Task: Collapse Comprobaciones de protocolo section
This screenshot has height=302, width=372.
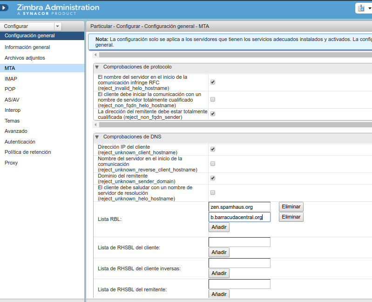Action: click(97, 67)
